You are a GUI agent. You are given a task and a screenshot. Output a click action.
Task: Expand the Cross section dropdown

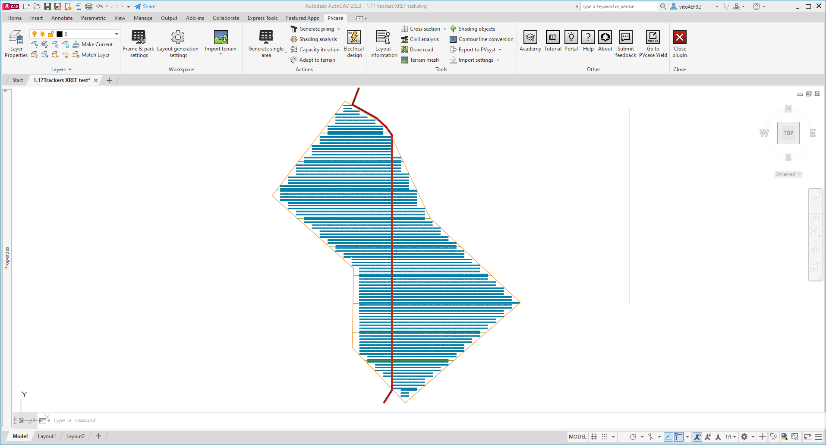(x=445, y=28)
